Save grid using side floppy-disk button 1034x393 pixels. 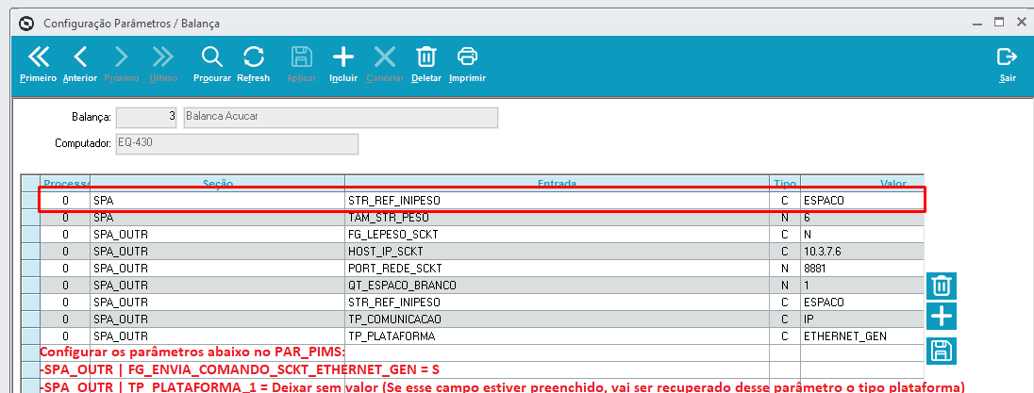pyautogui.click(x=941, y=350)
